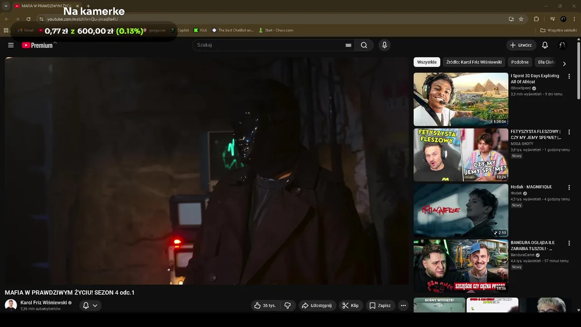Open the Start - Chess.com bookmark
Viewport: 581px width, 327px height.
pyautogui.click(x=276, y=30)
